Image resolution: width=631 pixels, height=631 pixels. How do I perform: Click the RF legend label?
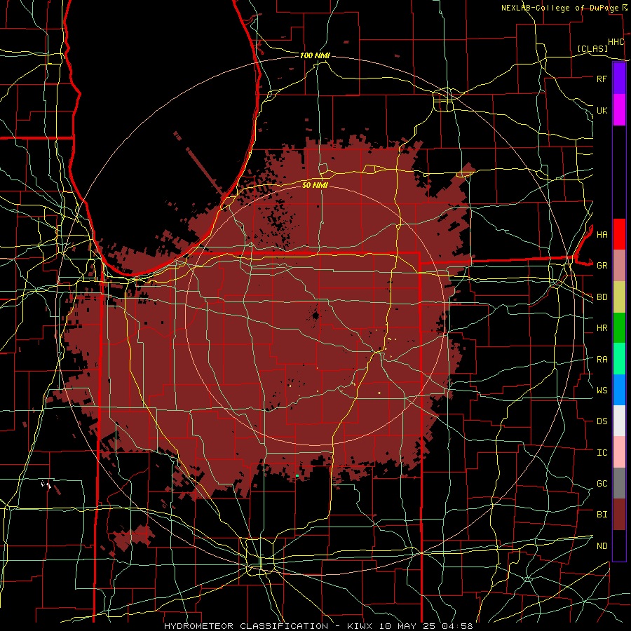[x=602, y=79]
